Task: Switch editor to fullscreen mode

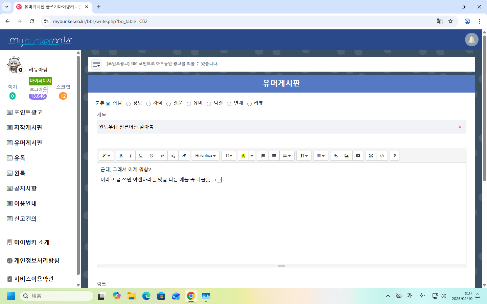Action: tap(371, 156)
